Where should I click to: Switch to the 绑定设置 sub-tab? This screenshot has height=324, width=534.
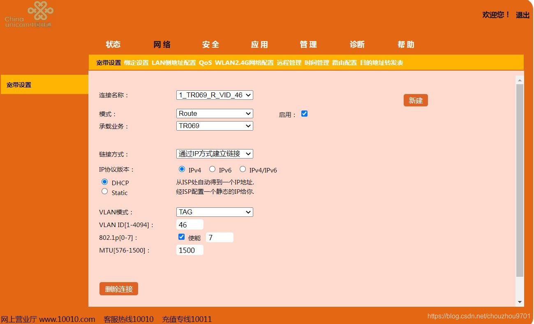(136, 63)
